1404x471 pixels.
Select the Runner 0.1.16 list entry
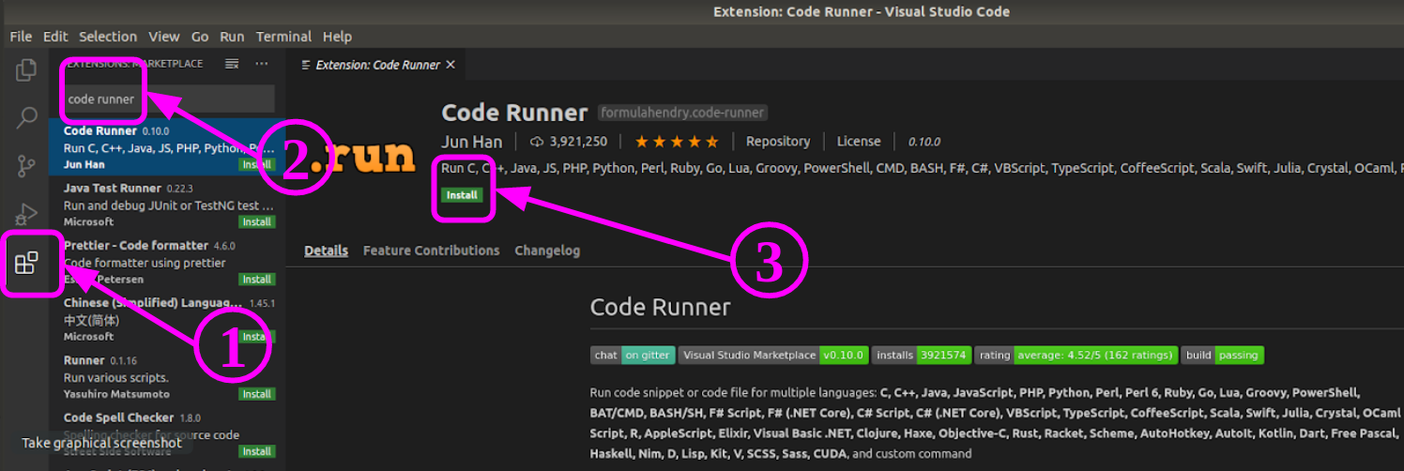(x=167, y=376)
